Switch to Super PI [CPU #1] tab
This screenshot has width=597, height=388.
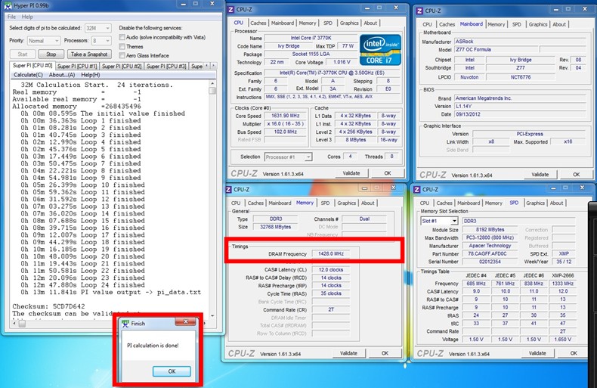77,67
